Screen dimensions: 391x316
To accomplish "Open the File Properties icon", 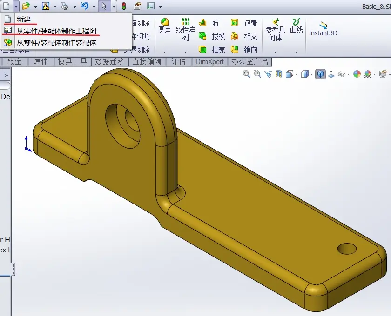I will tap(137, 6).
